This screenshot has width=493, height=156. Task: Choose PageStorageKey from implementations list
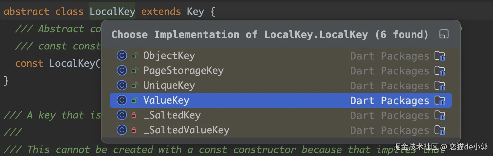click(281, 71)
